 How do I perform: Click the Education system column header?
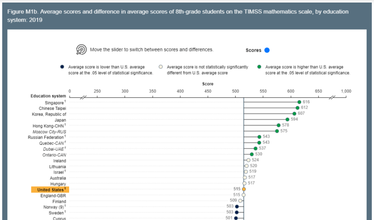[x=48, y=96]
